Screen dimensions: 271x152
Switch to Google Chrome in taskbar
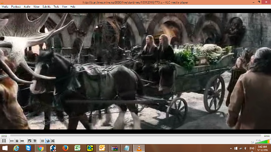pos(41,148)
